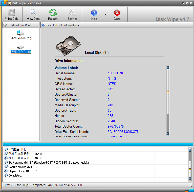Click the blue progress bar

click(97, 144)
